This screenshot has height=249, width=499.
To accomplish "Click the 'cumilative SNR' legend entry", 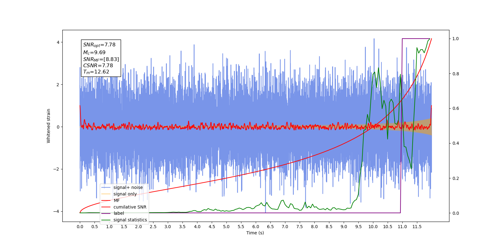I will (x=124, y=207).
